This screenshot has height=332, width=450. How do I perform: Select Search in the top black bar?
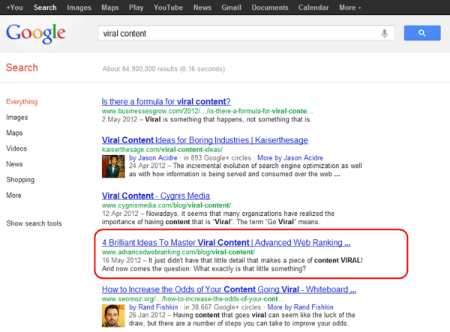point(45,7)
